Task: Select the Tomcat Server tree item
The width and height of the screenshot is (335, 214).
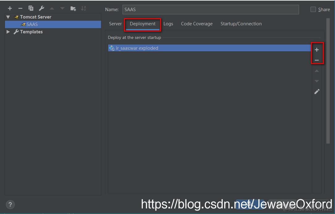Action: point(36,17)
